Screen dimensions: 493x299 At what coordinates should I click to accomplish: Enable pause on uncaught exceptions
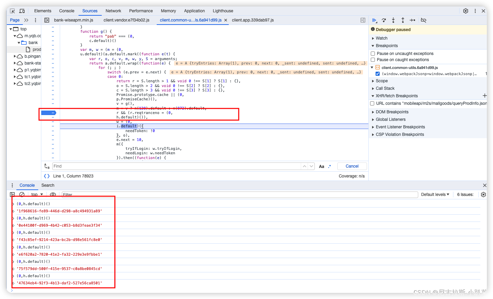(372, 53)
